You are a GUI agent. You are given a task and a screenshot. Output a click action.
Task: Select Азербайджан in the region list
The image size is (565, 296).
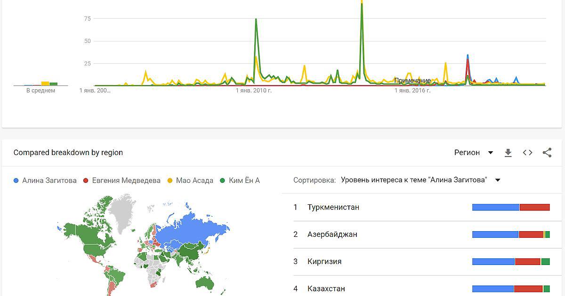pos(332,234)
